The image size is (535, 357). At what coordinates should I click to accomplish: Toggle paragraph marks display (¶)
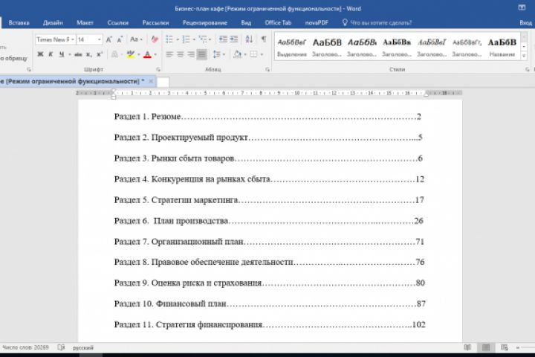[x=264, y=39]
